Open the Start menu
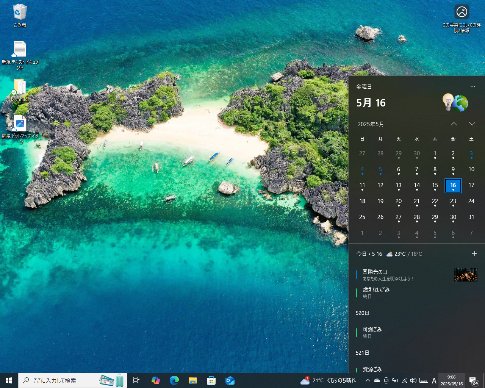 8,380
